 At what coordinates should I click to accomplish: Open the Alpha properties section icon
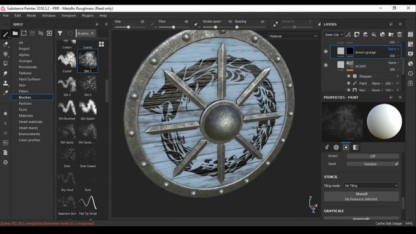click(336, 148)
